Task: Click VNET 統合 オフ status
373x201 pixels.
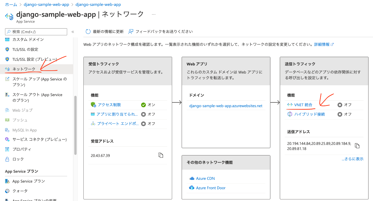Action: pyautogui.click(x=344, y=105)
